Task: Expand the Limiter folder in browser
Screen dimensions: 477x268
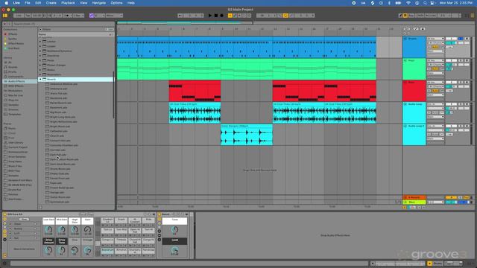Action: [x=40, y=42]
